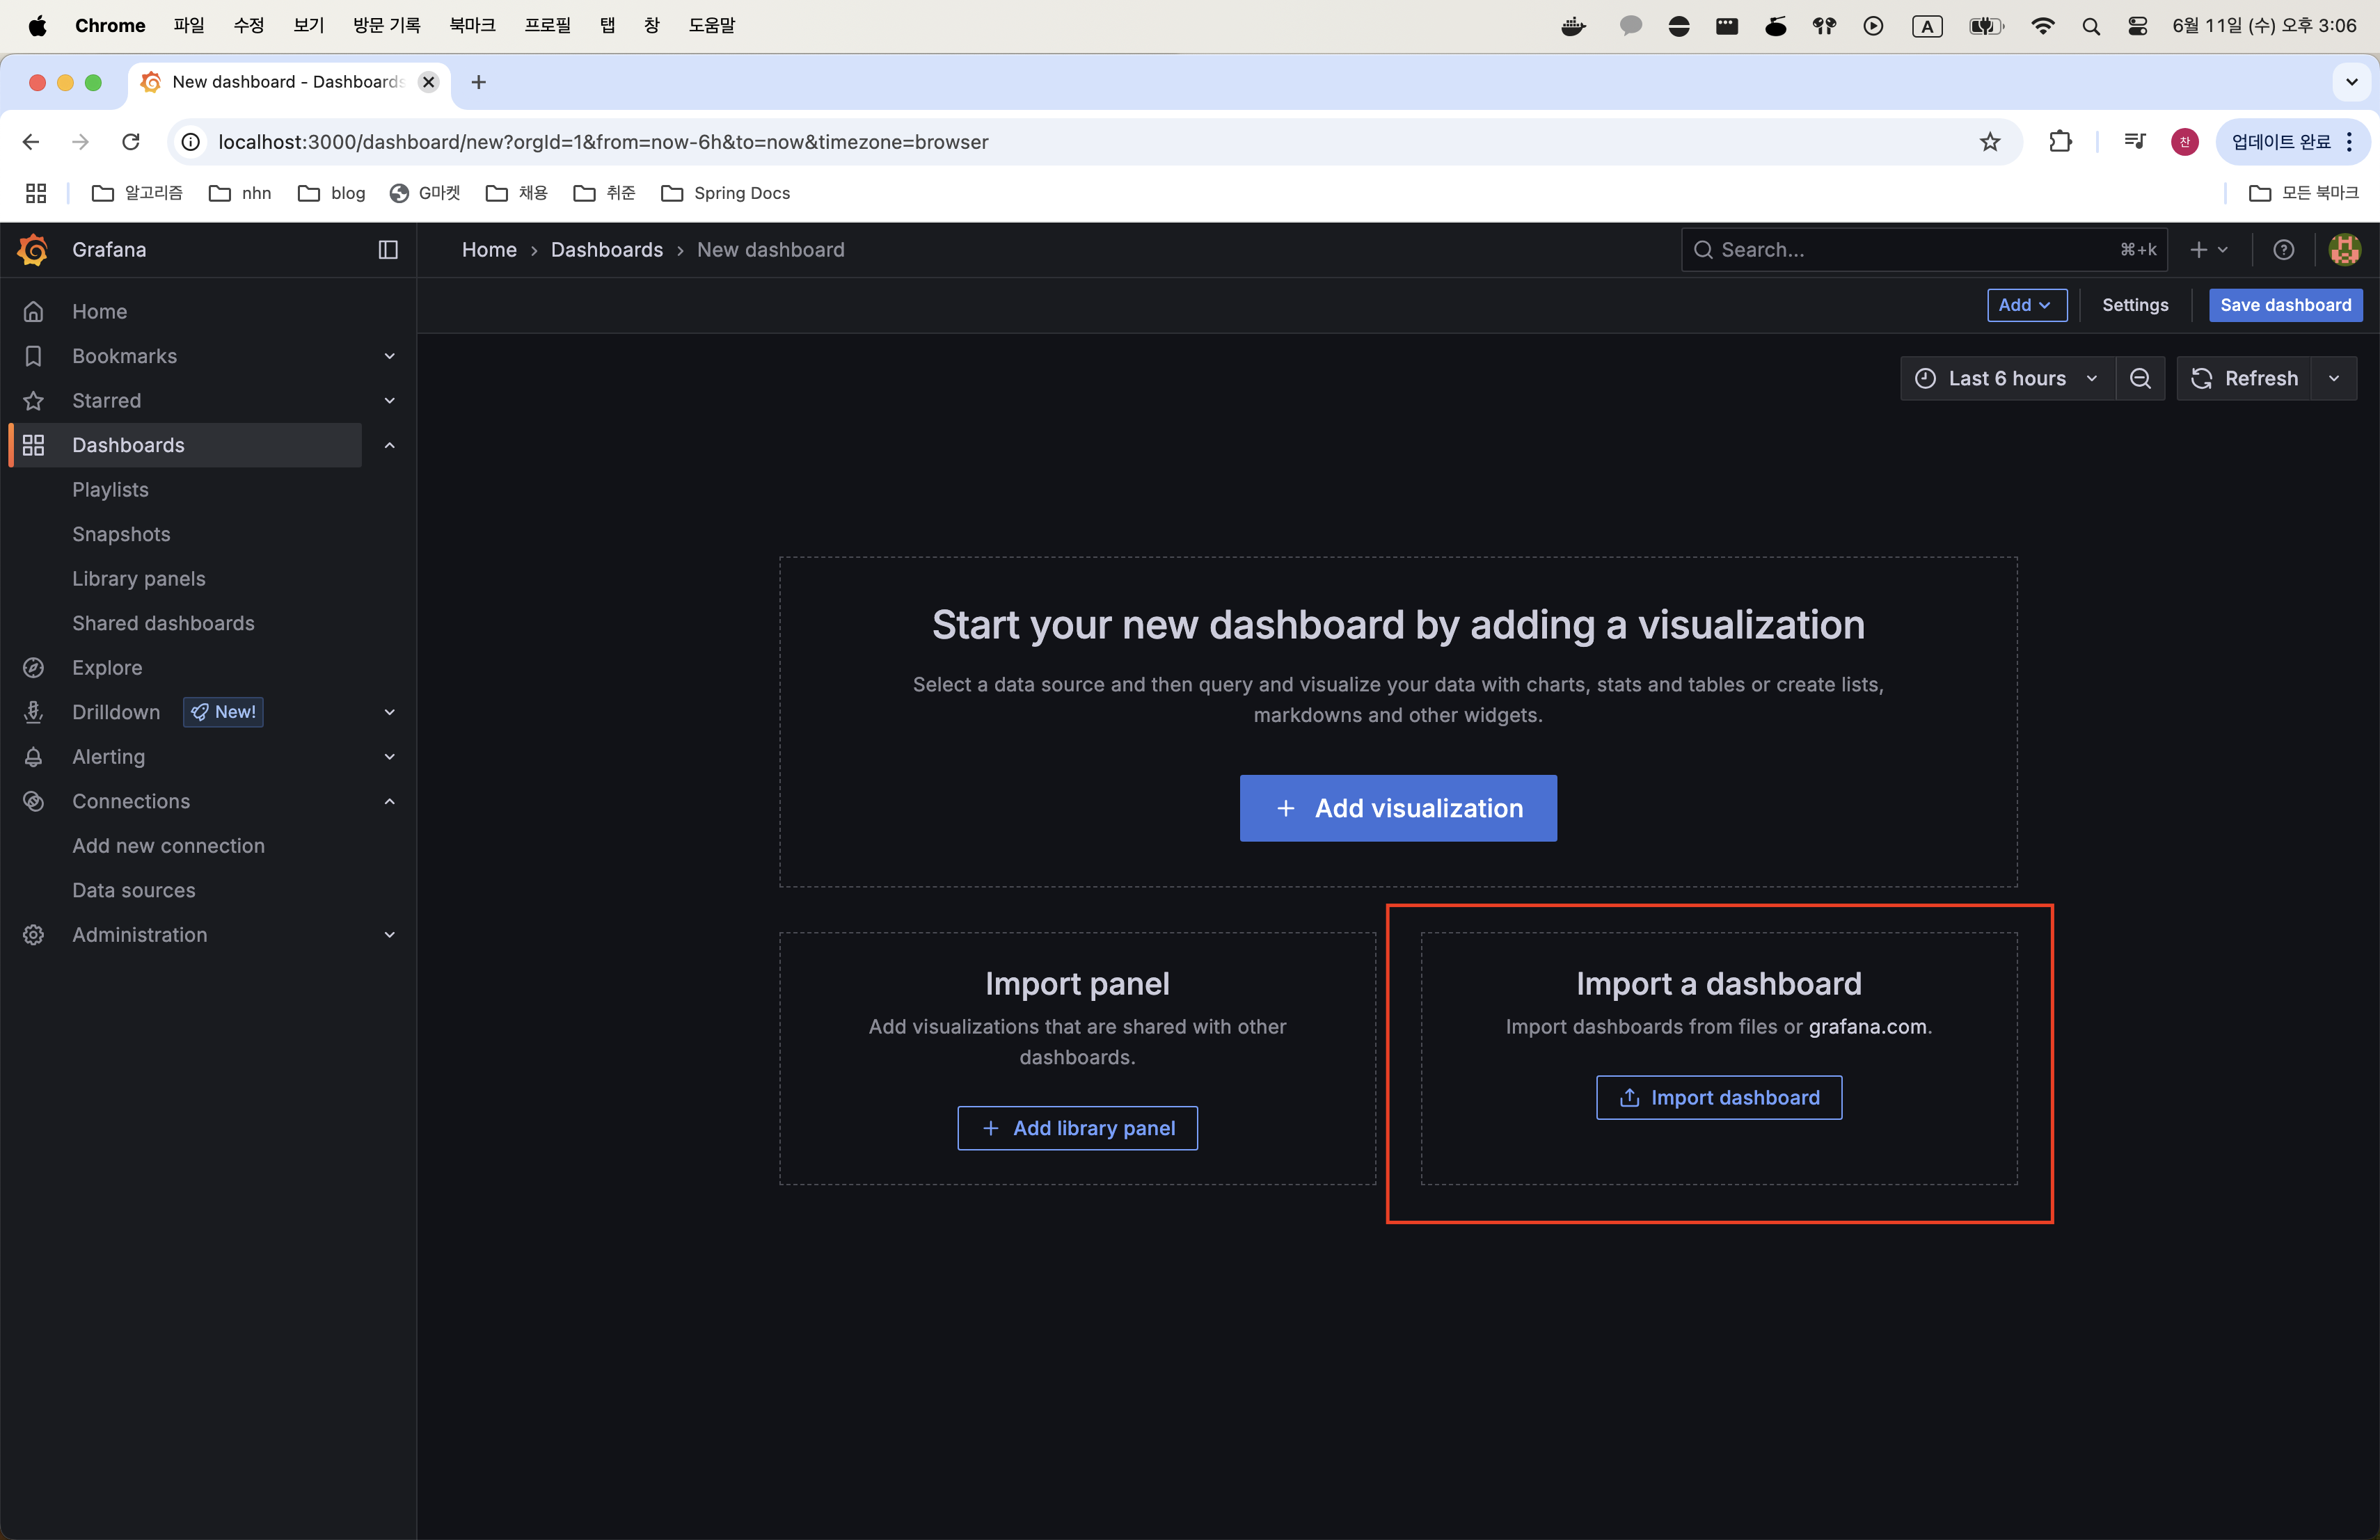This screenshot has height=1540, width=2380.
Task: Open the user profile avatar
Action: pyautogui.click(x=2344, y=250)
